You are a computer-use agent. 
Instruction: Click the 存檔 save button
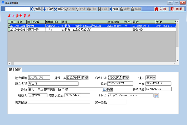[70, 9]
